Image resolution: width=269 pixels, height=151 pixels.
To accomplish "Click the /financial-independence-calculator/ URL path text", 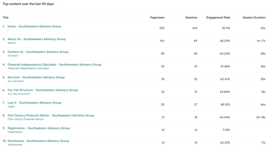I will [x=28, y=68].
